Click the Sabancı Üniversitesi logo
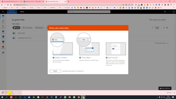 click(12, 12)
